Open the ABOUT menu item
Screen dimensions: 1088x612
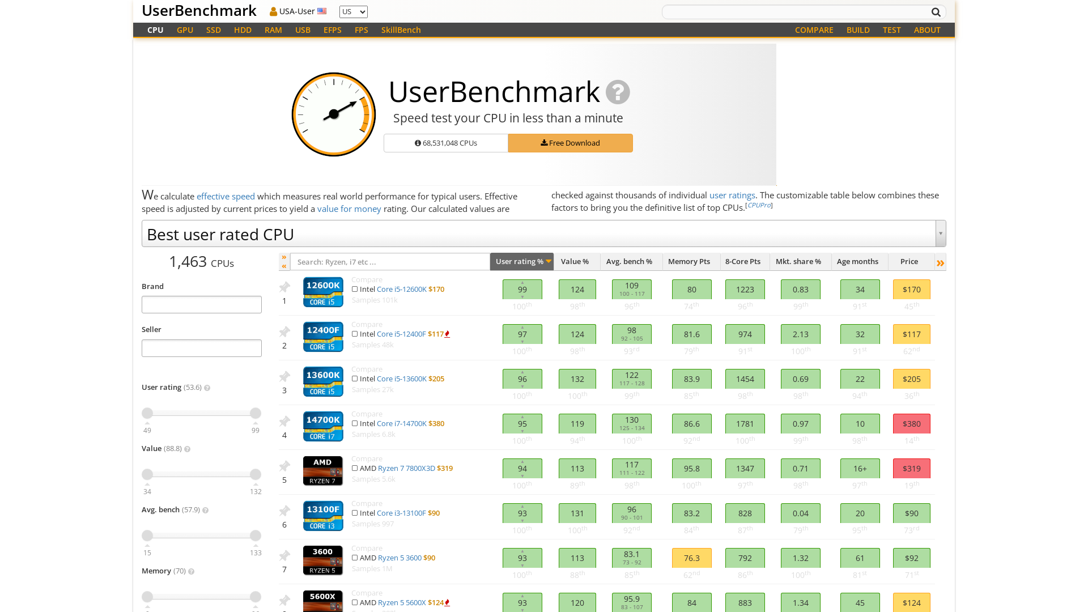pyautogui.click(x=927, y=30)
